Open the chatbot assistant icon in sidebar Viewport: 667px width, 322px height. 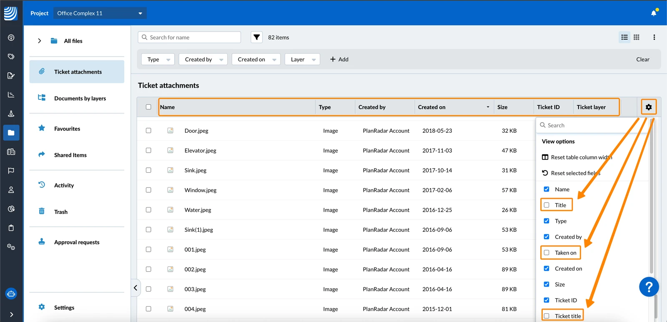[11, 294]
